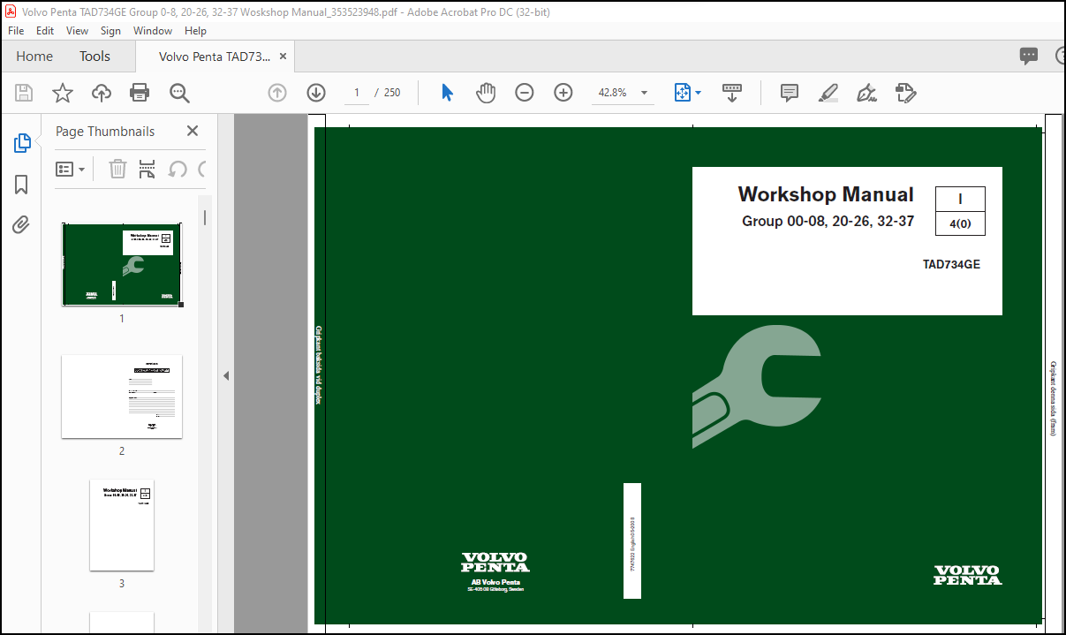This screenshot has height=635, width=1066.
Task: Go to next page arrow
Action: coord(316,93)
